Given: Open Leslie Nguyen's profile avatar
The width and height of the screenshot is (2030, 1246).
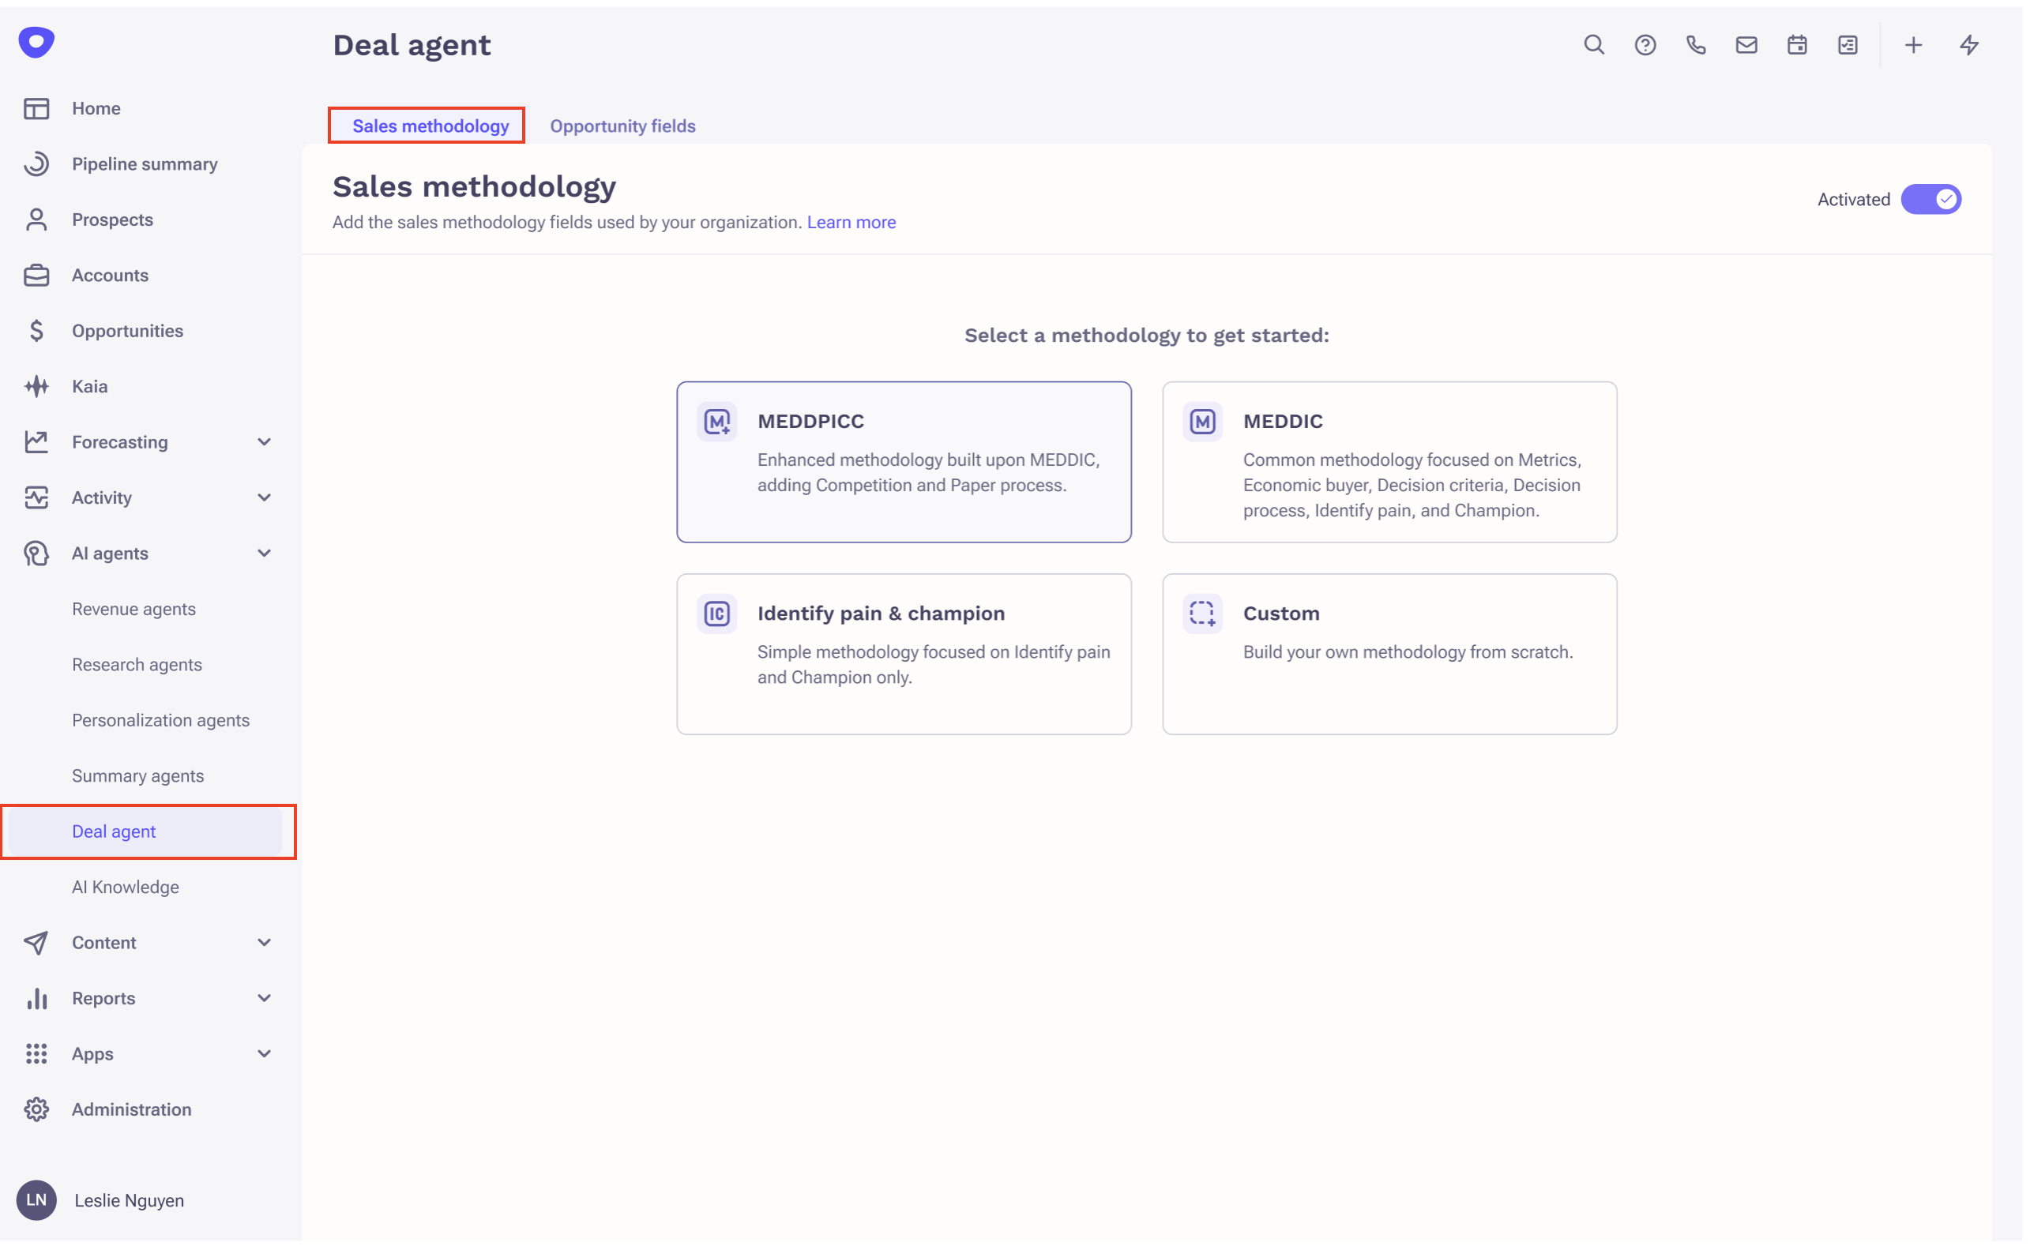Looking at the screenshot, I should click(36, 1200).
